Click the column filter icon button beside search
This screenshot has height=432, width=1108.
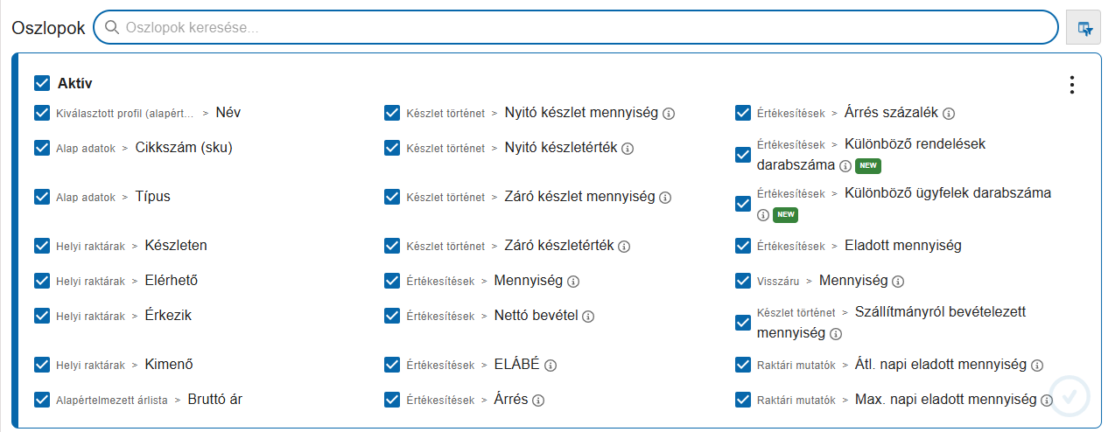[x=1085, y=28]
